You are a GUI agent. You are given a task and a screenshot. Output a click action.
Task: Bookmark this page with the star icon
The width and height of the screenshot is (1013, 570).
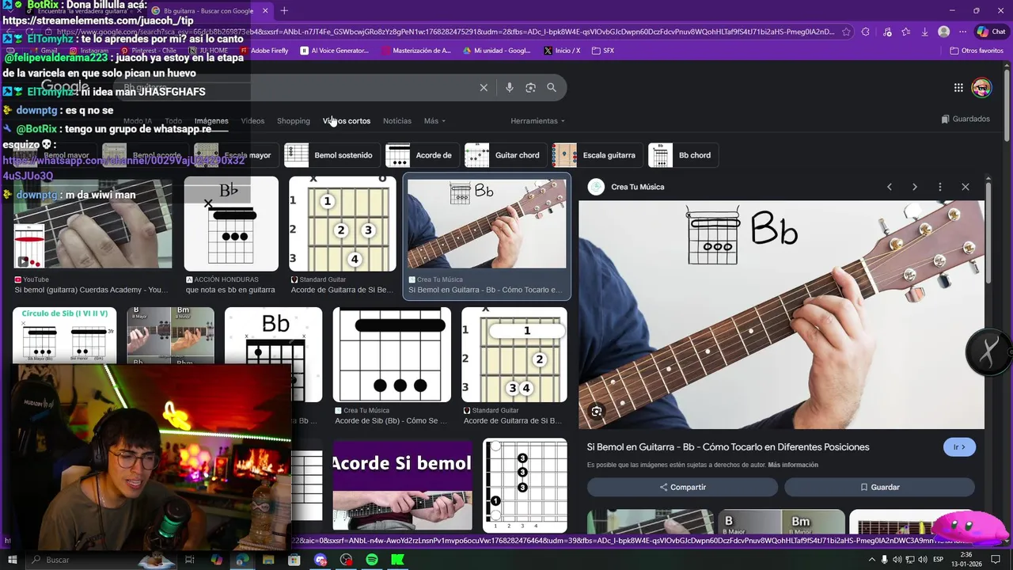(846, 32)
